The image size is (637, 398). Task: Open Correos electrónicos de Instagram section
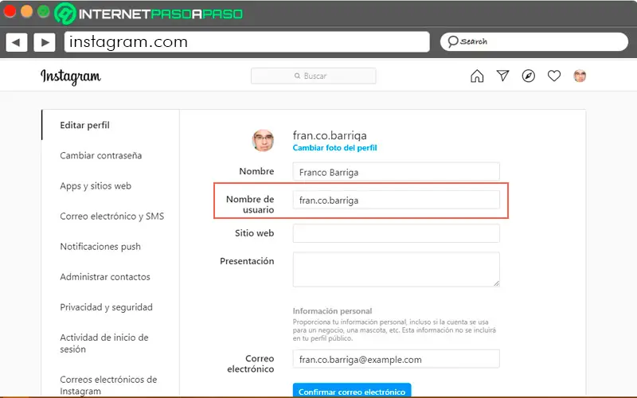[108, 385]
